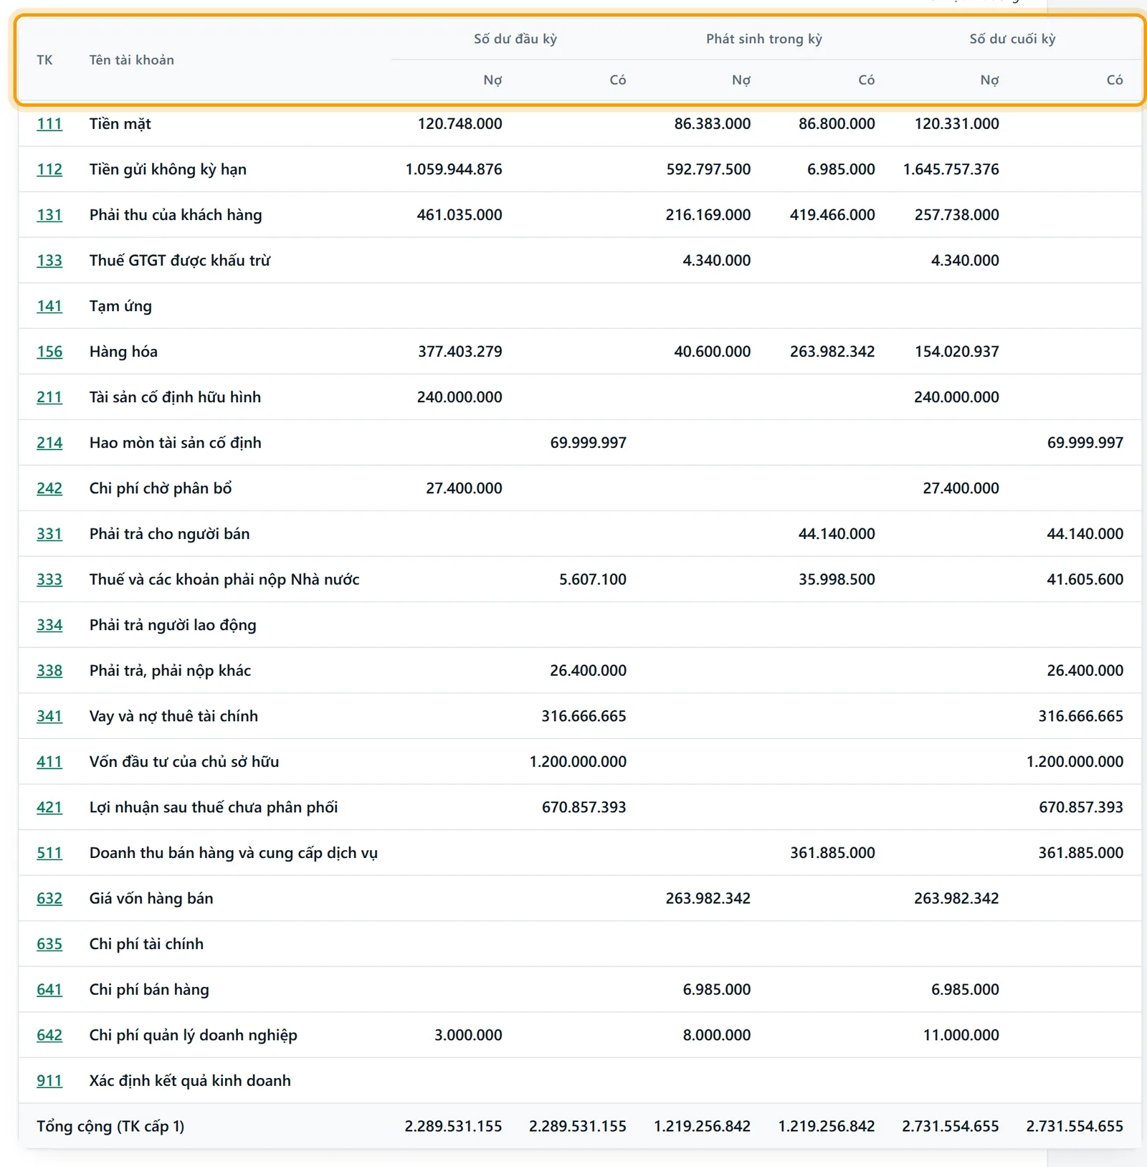Select 'Vốn đầu tư của chủ sở hữu' text
Viewport: 1147px width, 1167px height.
(x=184, y=762)
